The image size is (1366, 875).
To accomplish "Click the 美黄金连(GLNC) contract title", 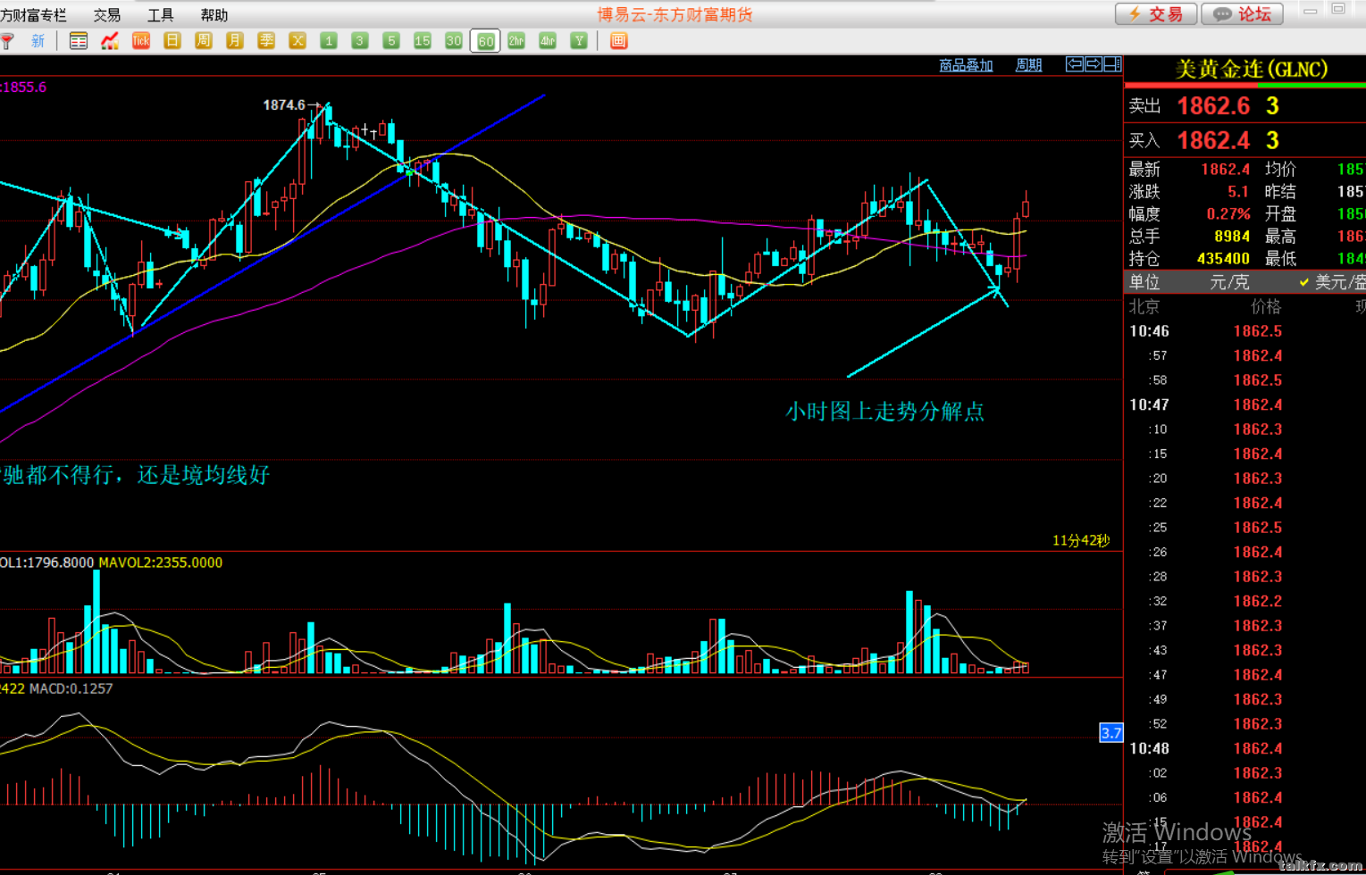I will point(1252,70).
